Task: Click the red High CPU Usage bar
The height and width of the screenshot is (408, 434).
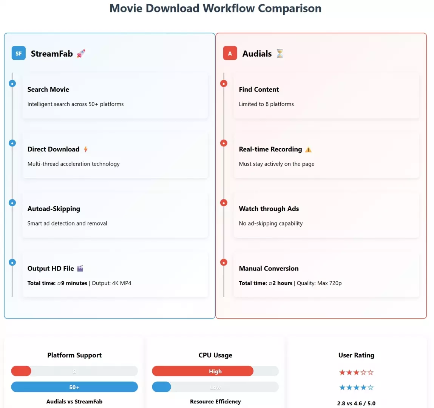Action: click(x=202, y=371)
